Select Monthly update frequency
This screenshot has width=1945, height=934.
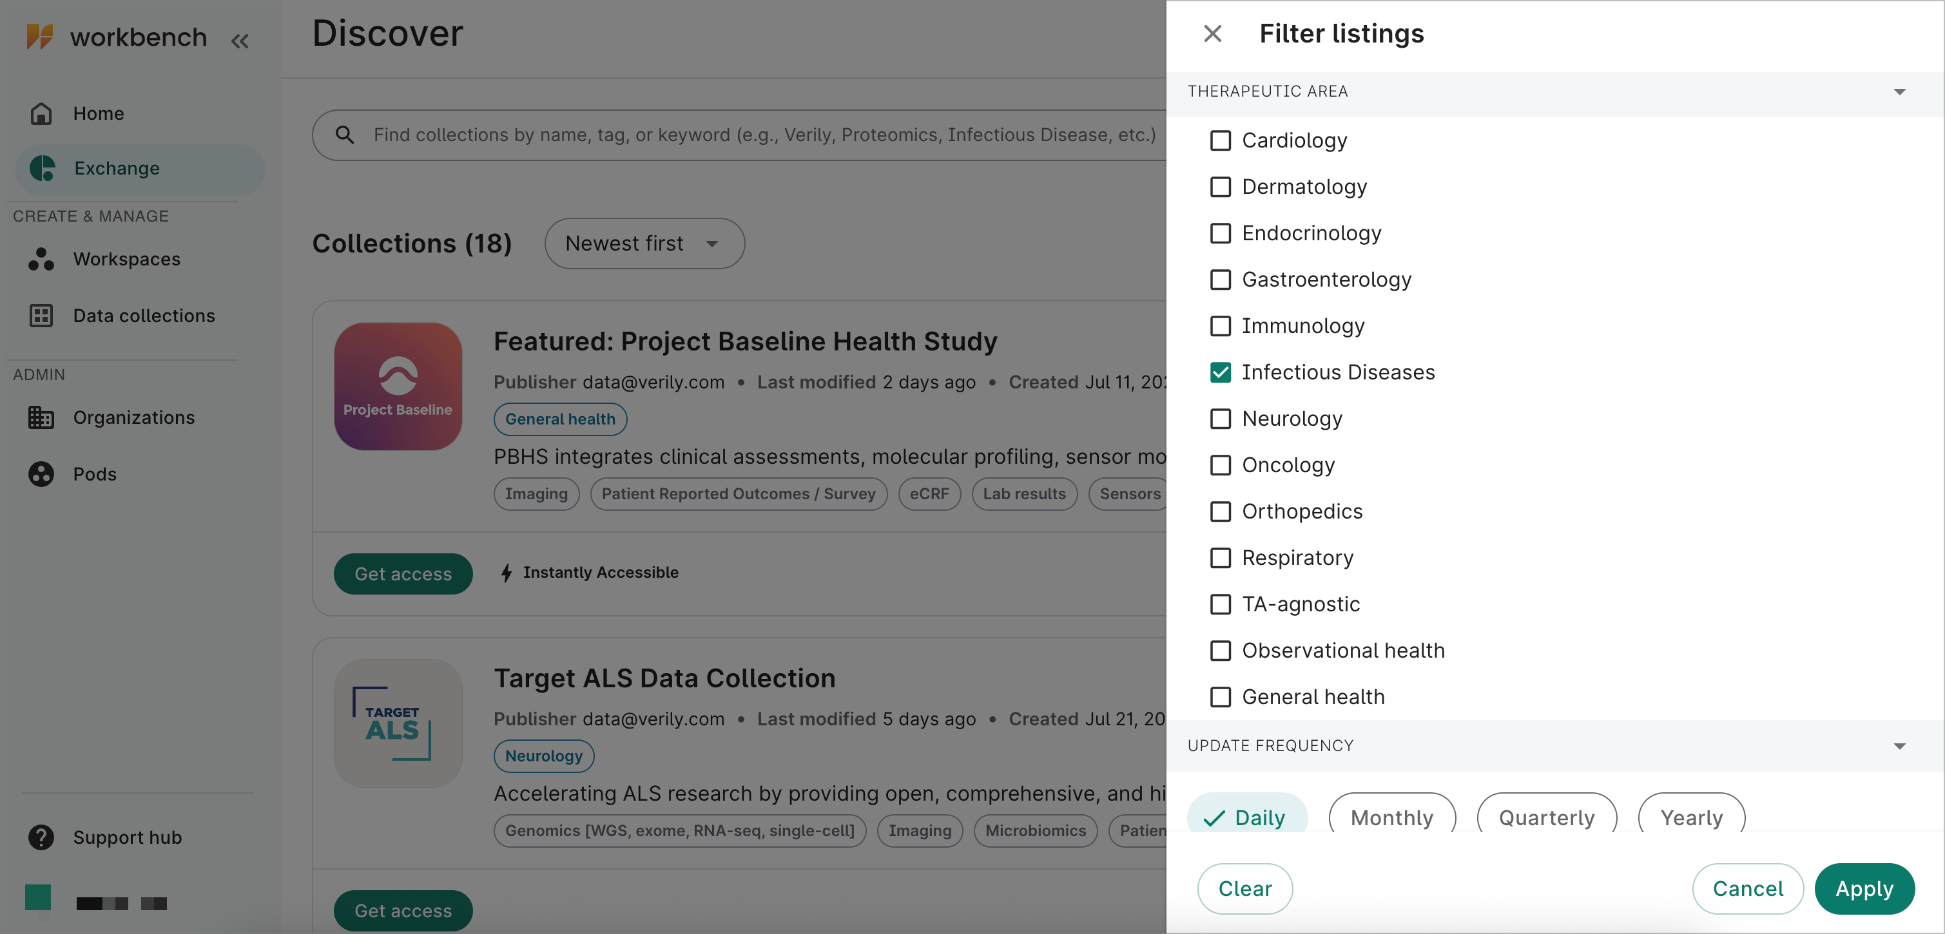1391,817
